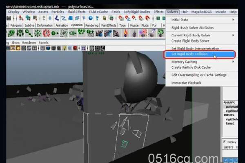The image size is (245, 163).
Task: Select the time1 input in the Channel Box
Action: point(230,123)
